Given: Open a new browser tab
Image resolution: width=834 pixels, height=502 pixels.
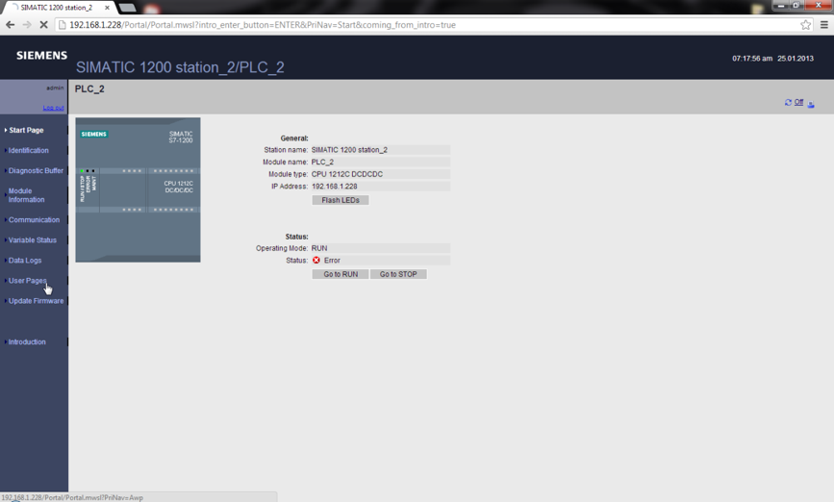Looking at the screenshot, I should [127, 8].
